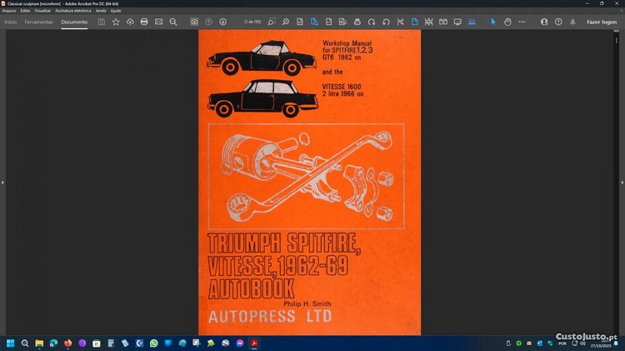This screenshot has height=351, width=625.
Task: Star this document as a favorite
Action: click(x=116, y=22)
